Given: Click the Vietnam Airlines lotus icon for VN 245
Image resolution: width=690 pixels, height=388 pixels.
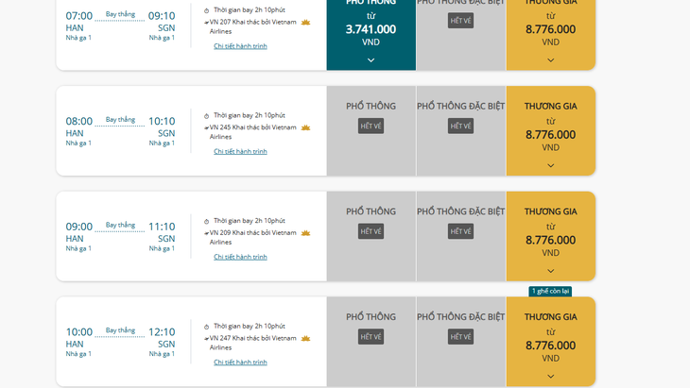Looking at the screenshot, I should (305, 127).
